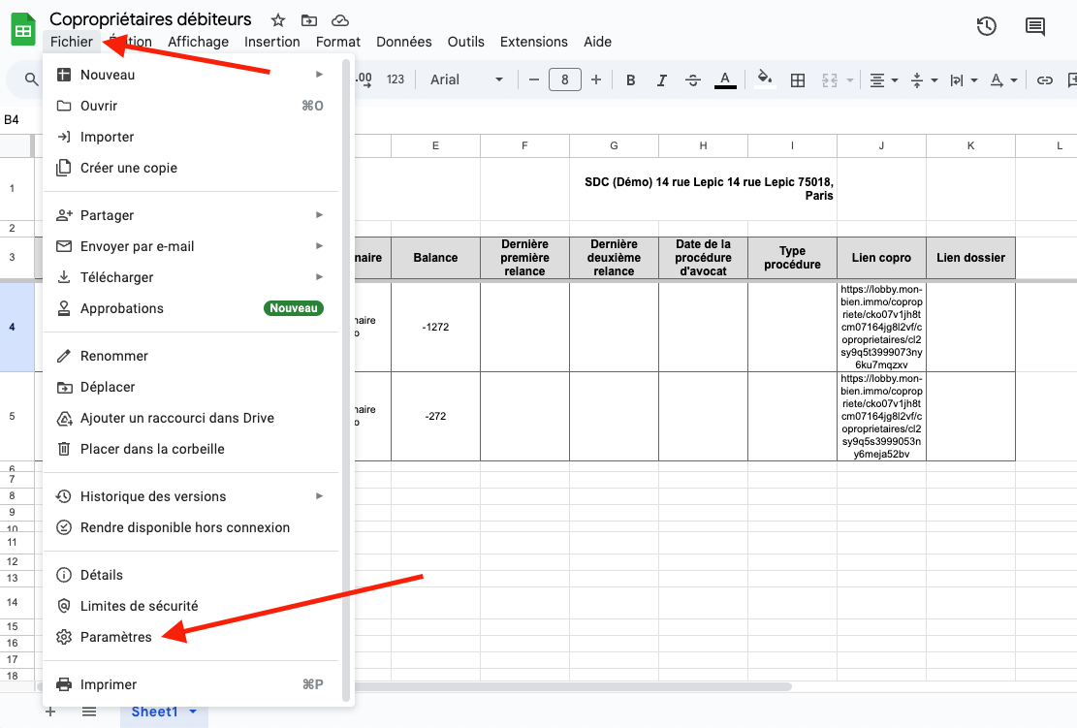This screenshot has height=728, width=1077.
Task: Select Rendre disponible hors connexion
Action: pos(192,527)
